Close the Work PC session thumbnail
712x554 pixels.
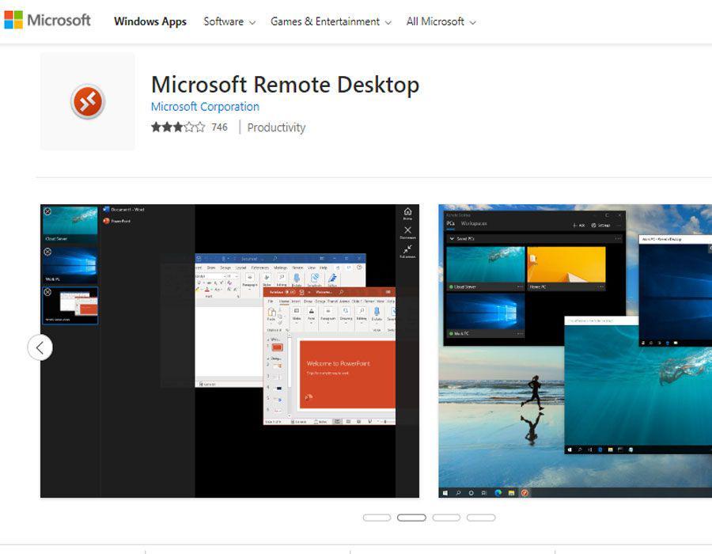(x=47, y=252)
